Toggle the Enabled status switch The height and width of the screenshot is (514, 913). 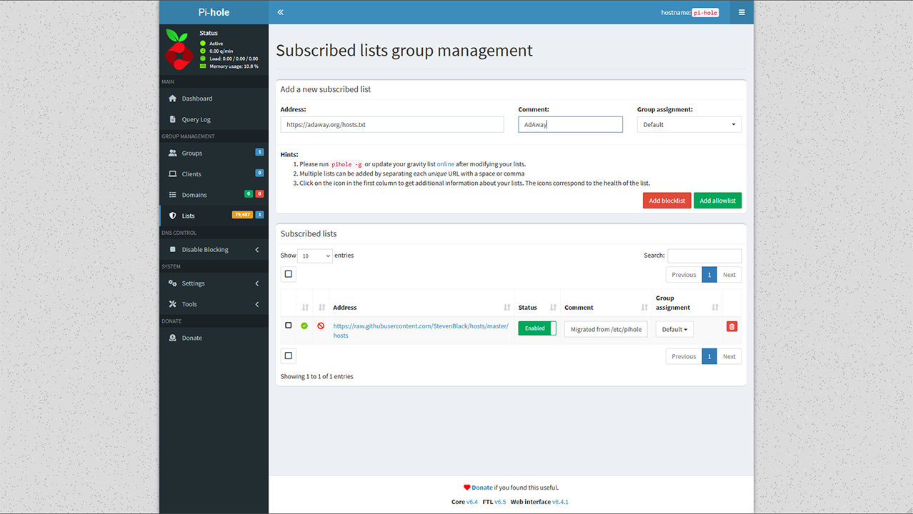click(537, 328)
